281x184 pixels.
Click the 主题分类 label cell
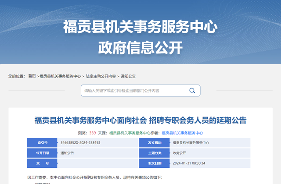pyautogui.click(x=155, y=153)
